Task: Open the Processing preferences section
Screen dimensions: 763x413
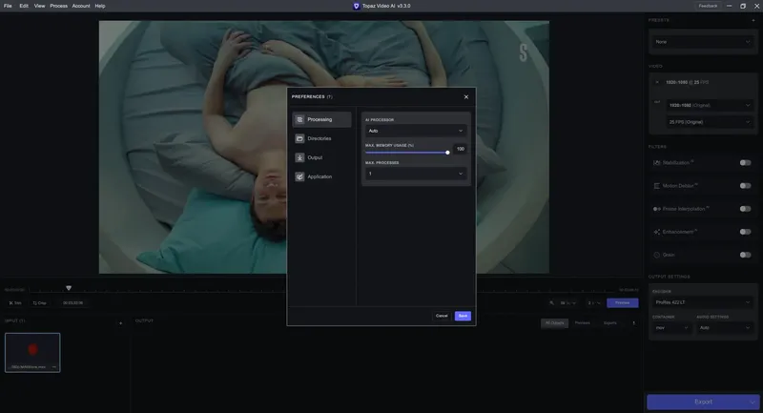Action: point(321,119)
